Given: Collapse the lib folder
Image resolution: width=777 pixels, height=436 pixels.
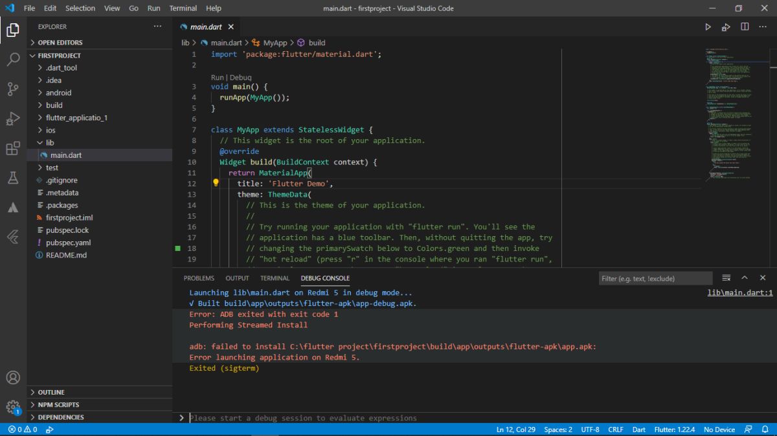Looking at the screenshot, I should [100, 143].
